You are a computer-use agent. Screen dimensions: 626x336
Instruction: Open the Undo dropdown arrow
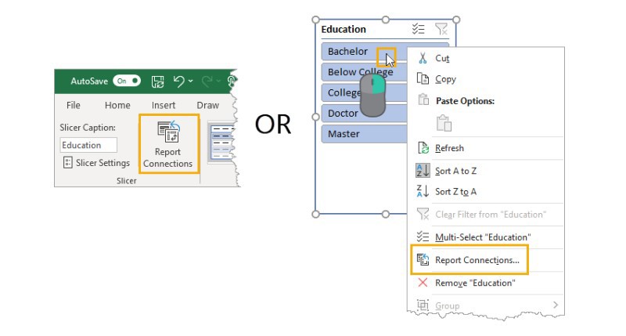(191, 81)
